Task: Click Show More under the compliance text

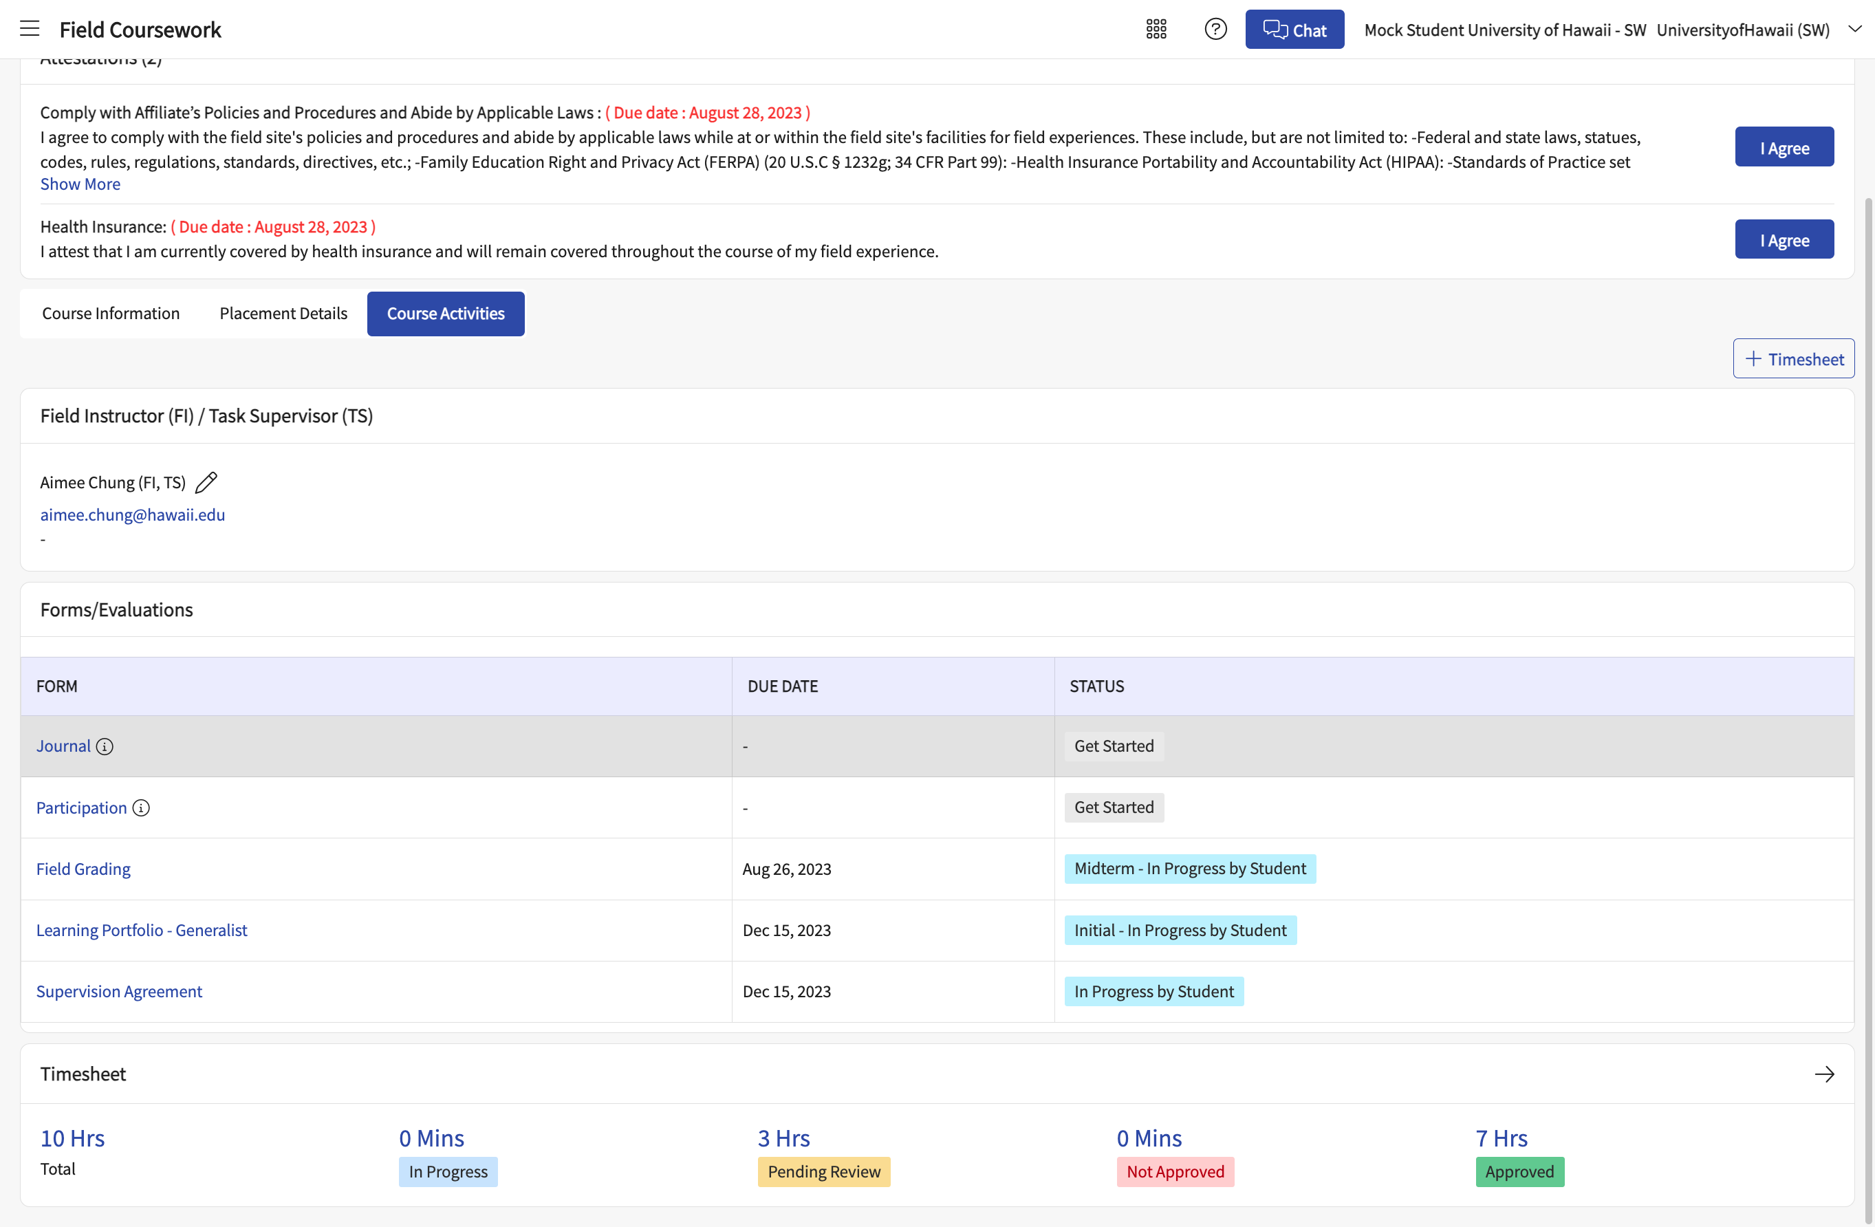Action: click(80, 184)
